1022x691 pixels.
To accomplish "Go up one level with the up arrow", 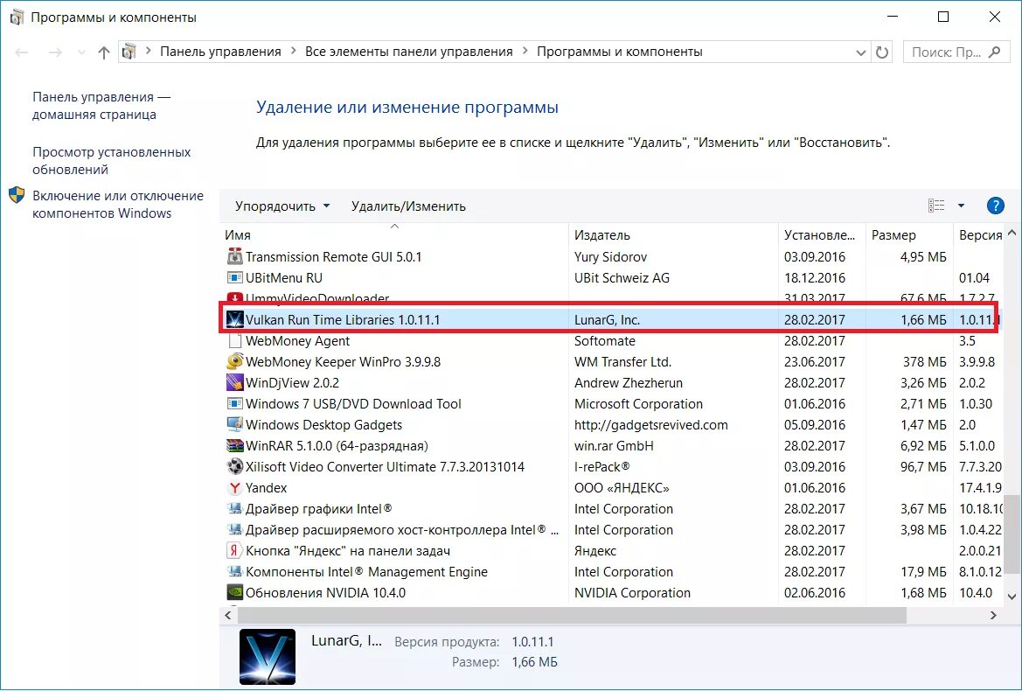I will coord(104,52).
